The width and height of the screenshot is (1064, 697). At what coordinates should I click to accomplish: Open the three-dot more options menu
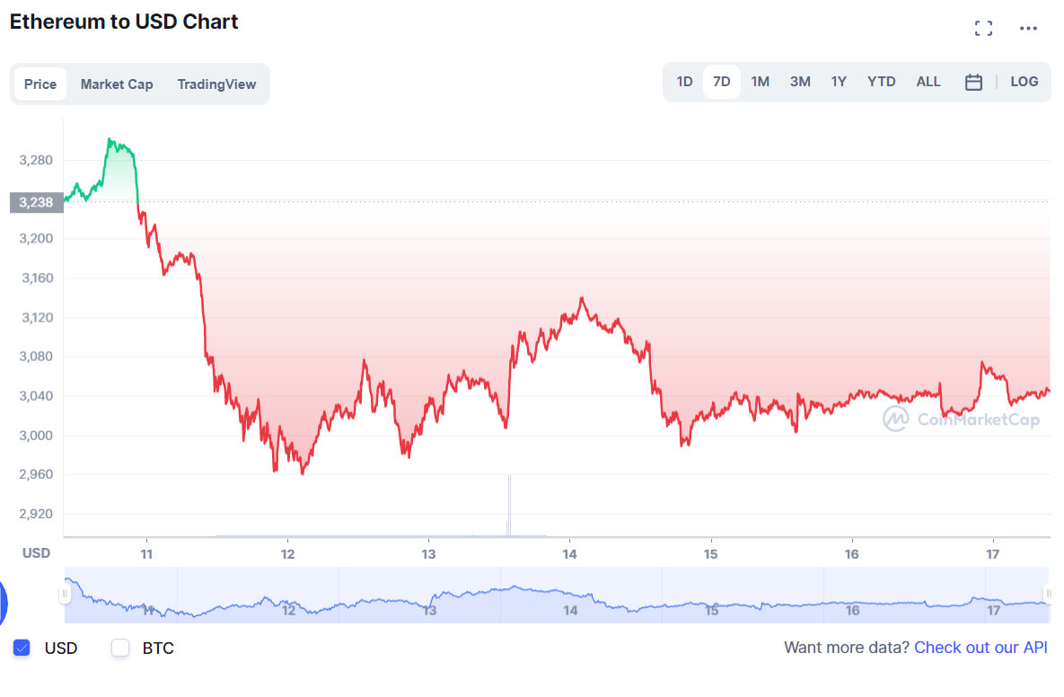pyautogui.click(x=1028, y=29)
